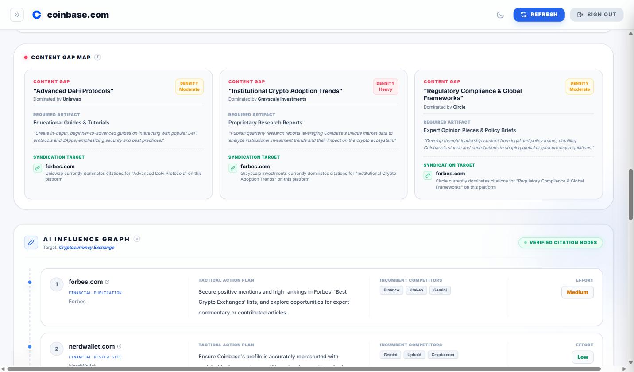
Task: Refresh the dashboard data
Action: coord(539,14)
